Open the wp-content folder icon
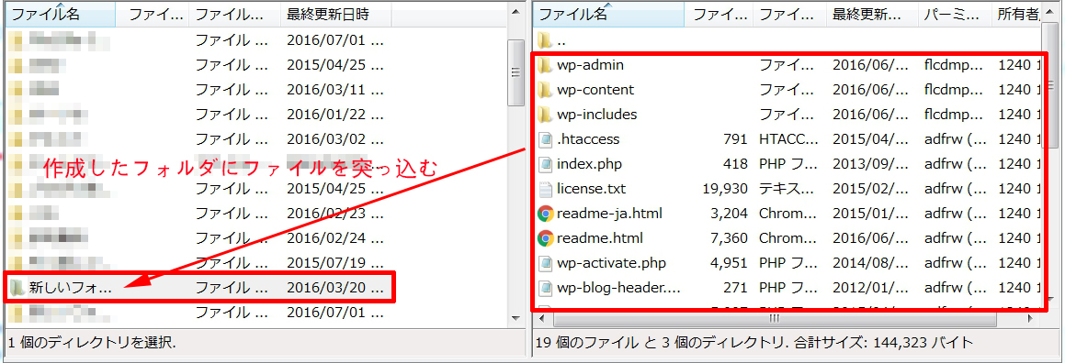This screenshot has height=363, width=1065. pyautogui.click(x=545, y=90)
